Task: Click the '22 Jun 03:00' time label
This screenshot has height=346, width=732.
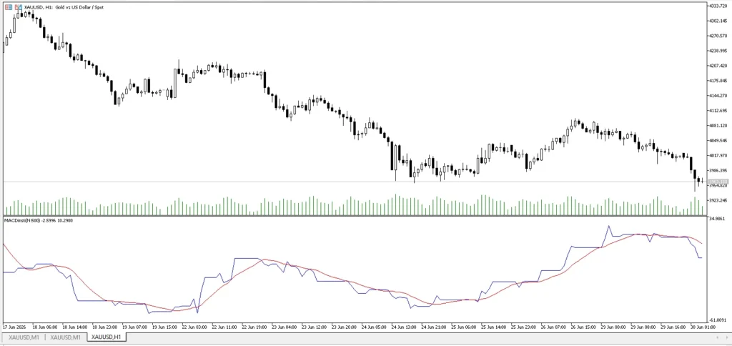Action: 193,327
